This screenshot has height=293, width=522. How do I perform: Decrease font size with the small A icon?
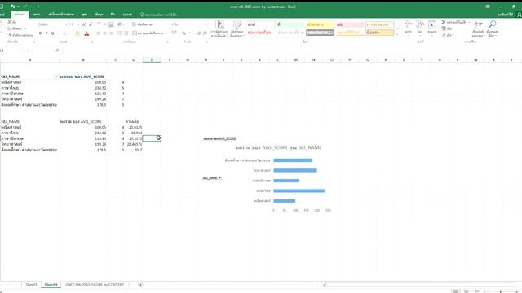(91, 24)
